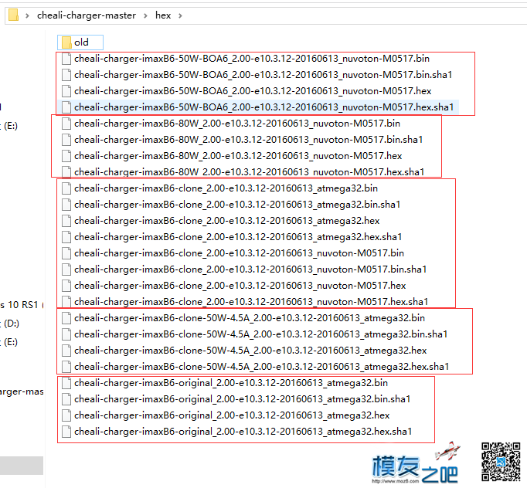This screenshot has height=488, width=527.
Task: Click file icon of imaxB6-80W nuvoton-M0517.bin
Action: 66,124
